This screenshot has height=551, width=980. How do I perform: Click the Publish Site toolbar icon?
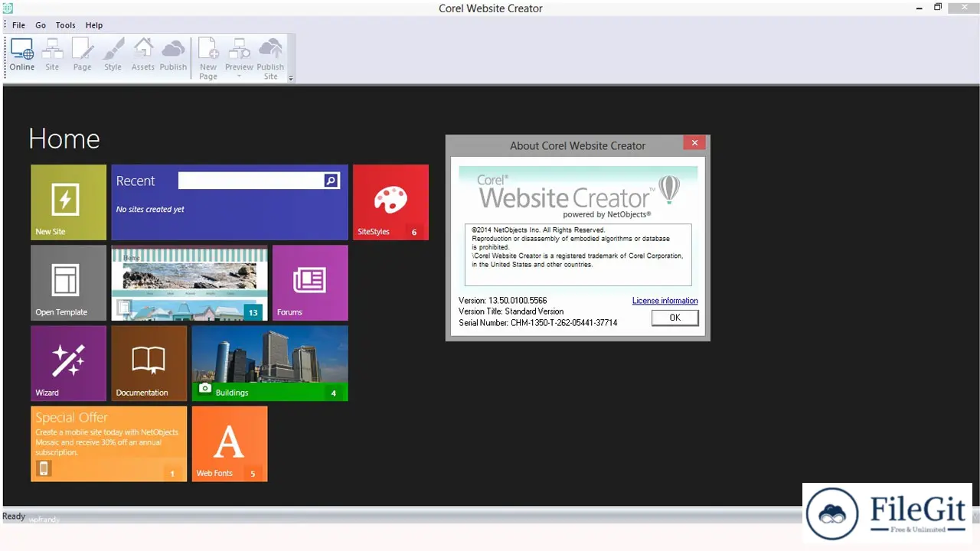(270, 58)
